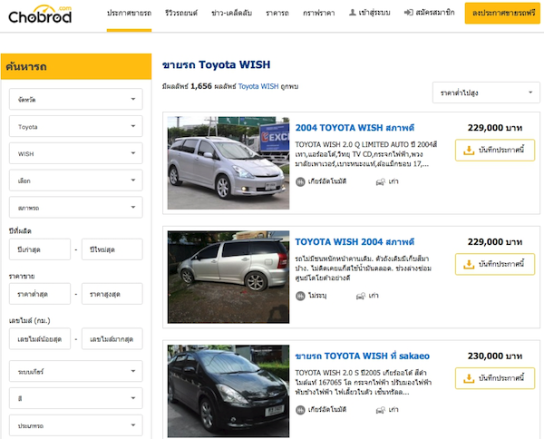Screen dimensions: 544x439
Task: Click the เลขไมล์น้อยสุด mileage field
Action: (40, 338)
